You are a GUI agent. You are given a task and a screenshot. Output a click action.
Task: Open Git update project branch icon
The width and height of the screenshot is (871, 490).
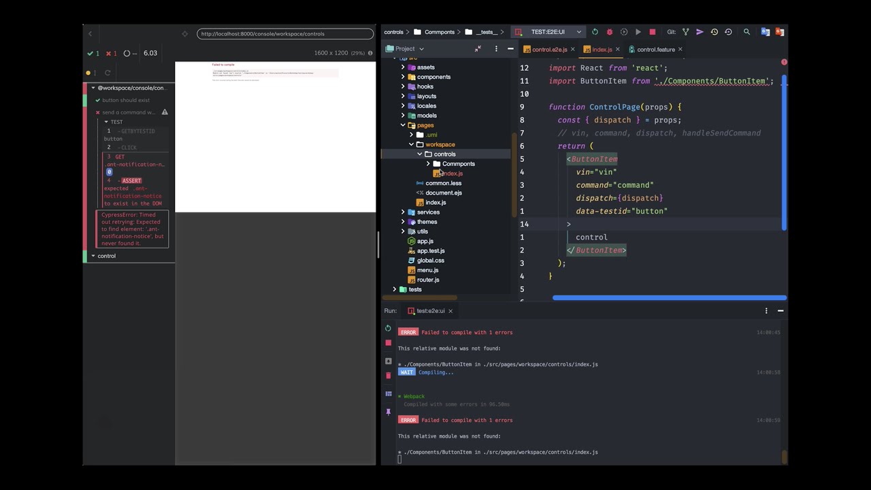pos(685,32)
